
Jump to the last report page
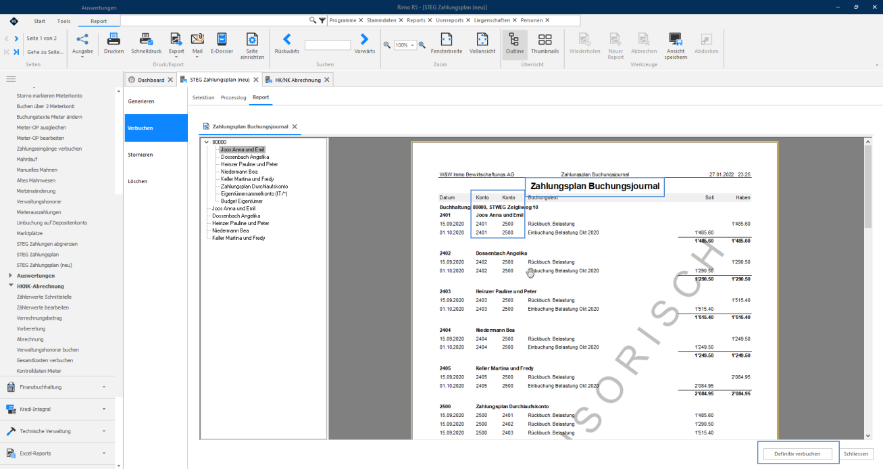[16, 52]
